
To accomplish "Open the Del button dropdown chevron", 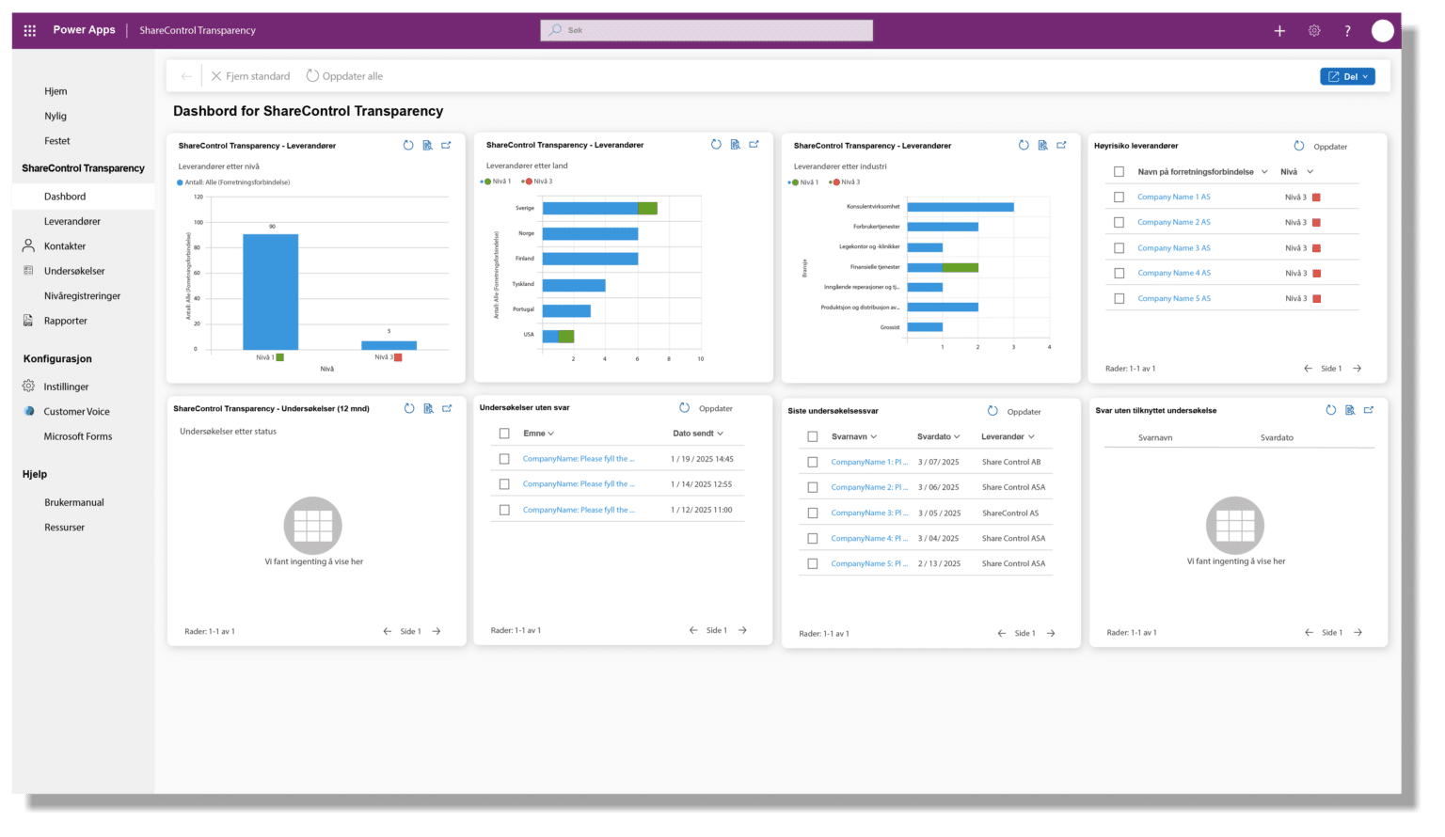I will pos(1363,76).
